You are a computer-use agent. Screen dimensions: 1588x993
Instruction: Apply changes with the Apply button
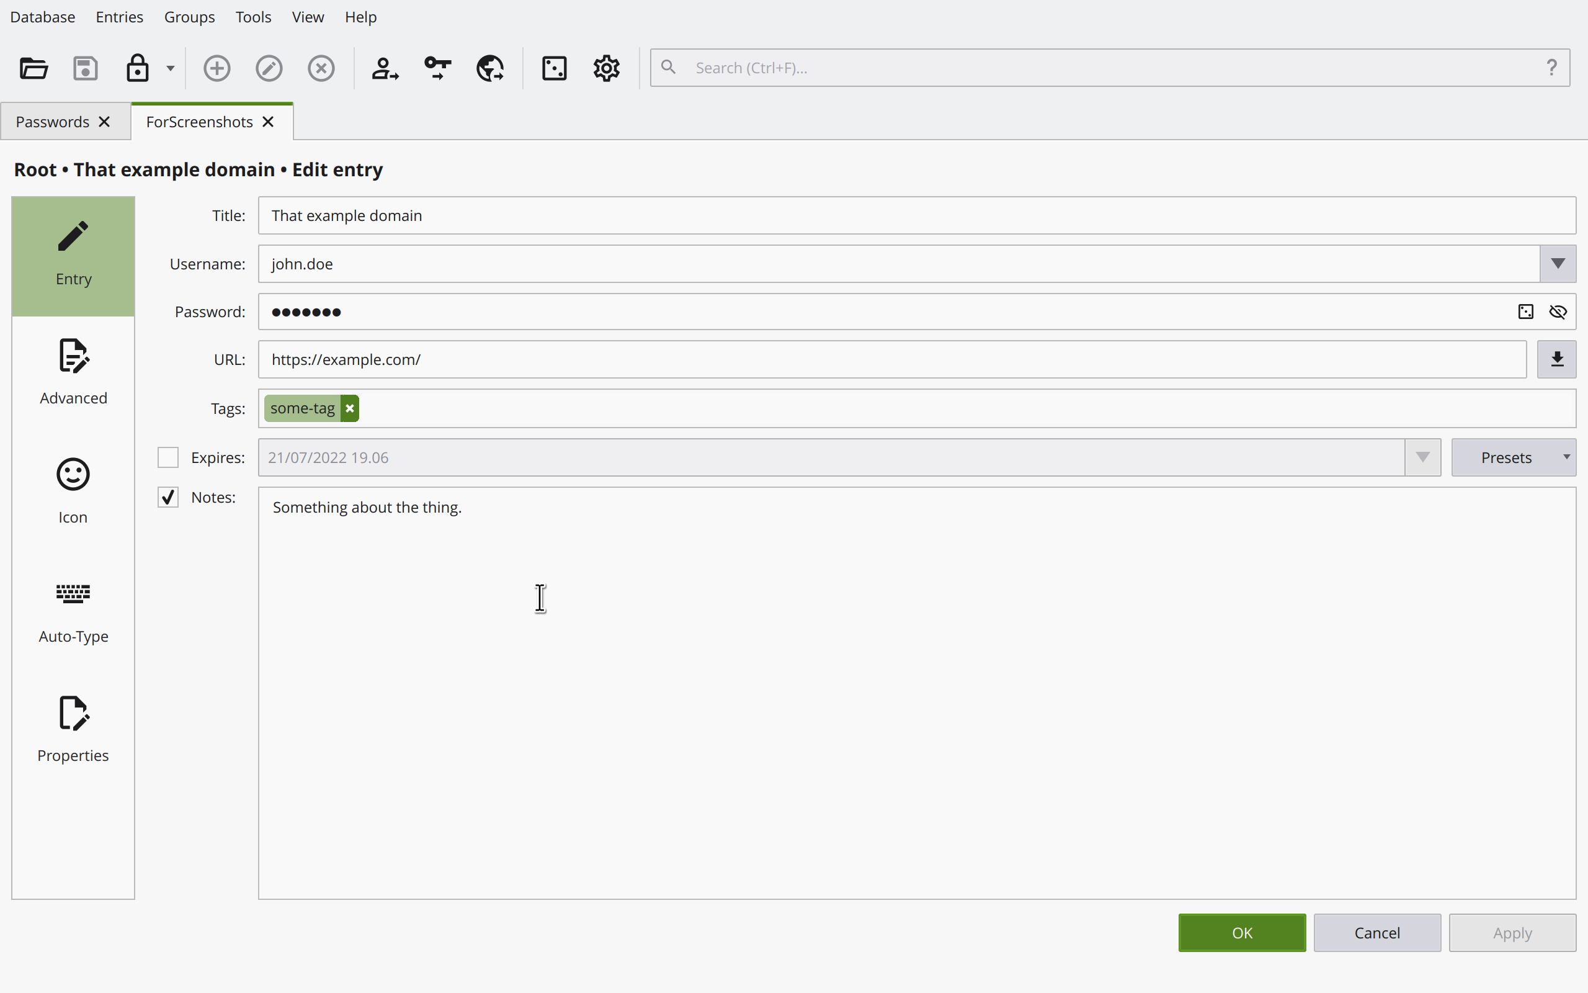[x=1511, y=933]
